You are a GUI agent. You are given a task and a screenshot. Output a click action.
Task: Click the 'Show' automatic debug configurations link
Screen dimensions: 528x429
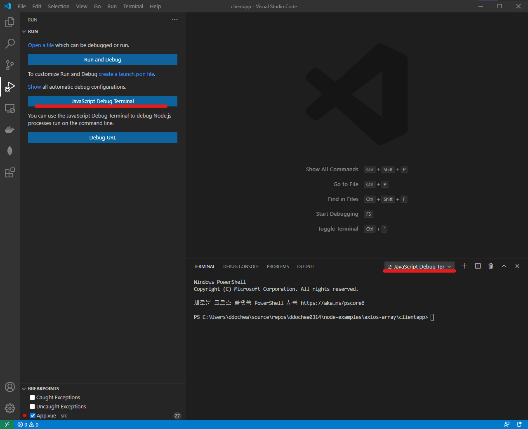tap(34, 87)
